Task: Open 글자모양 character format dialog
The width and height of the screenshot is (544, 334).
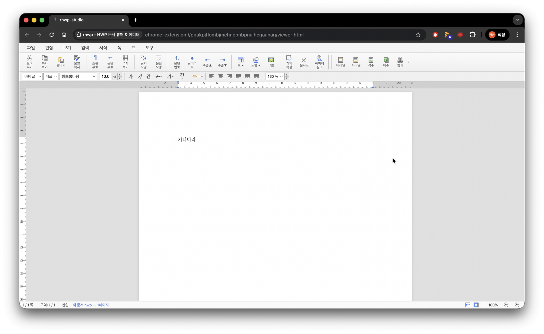Action: click(144, 61)
